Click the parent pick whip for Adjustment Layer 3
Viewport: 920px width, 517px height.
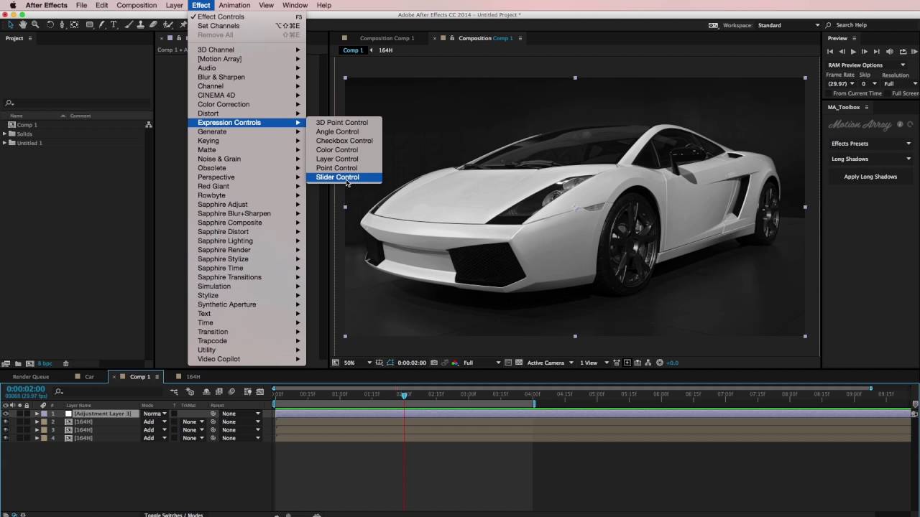213,414
